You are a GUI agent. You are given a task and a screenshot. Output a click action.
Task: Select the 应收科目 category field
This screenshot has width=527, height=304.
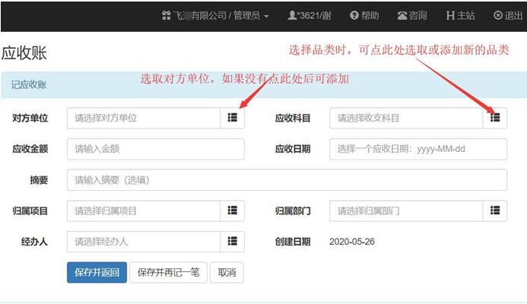(x=406, y=119)
